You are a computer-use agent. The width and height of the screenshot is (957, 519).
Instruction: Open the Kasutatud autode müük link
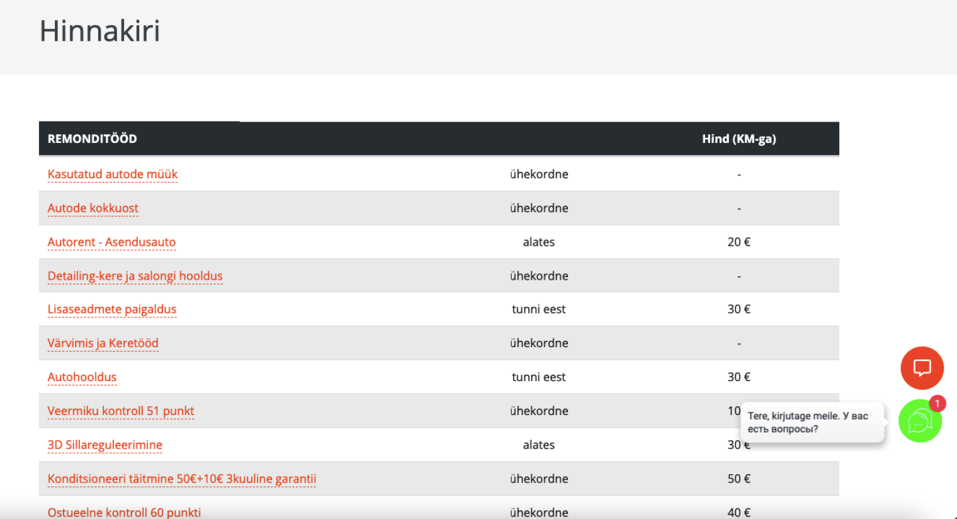pyautogui.click(x=112, y=174)
